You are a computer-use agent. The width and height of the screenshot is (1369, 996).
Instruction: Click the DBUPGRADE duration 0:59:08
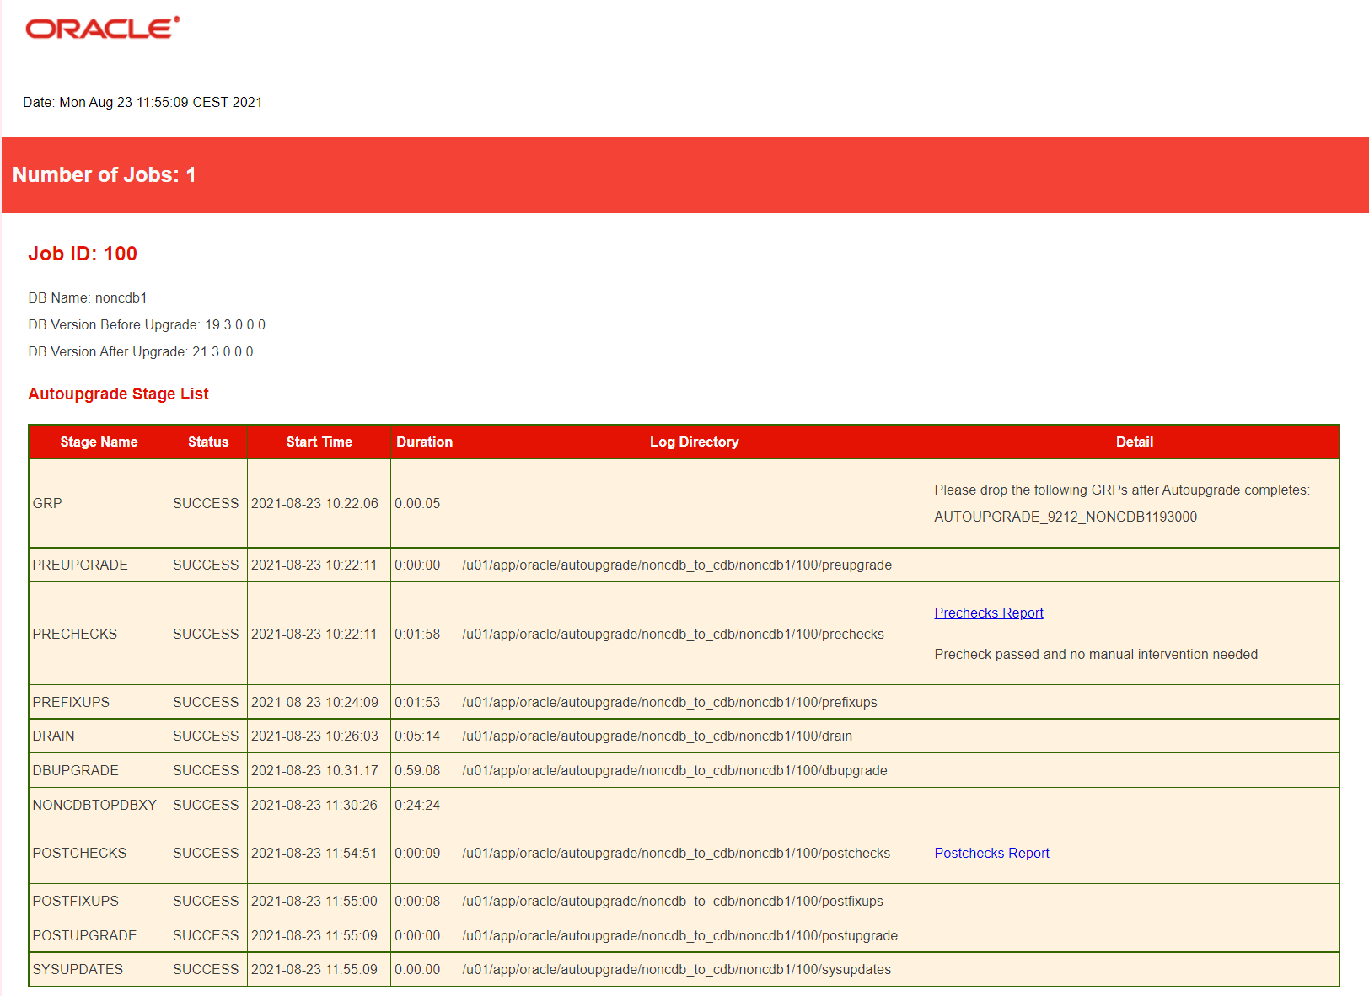(x=417, y=770)
